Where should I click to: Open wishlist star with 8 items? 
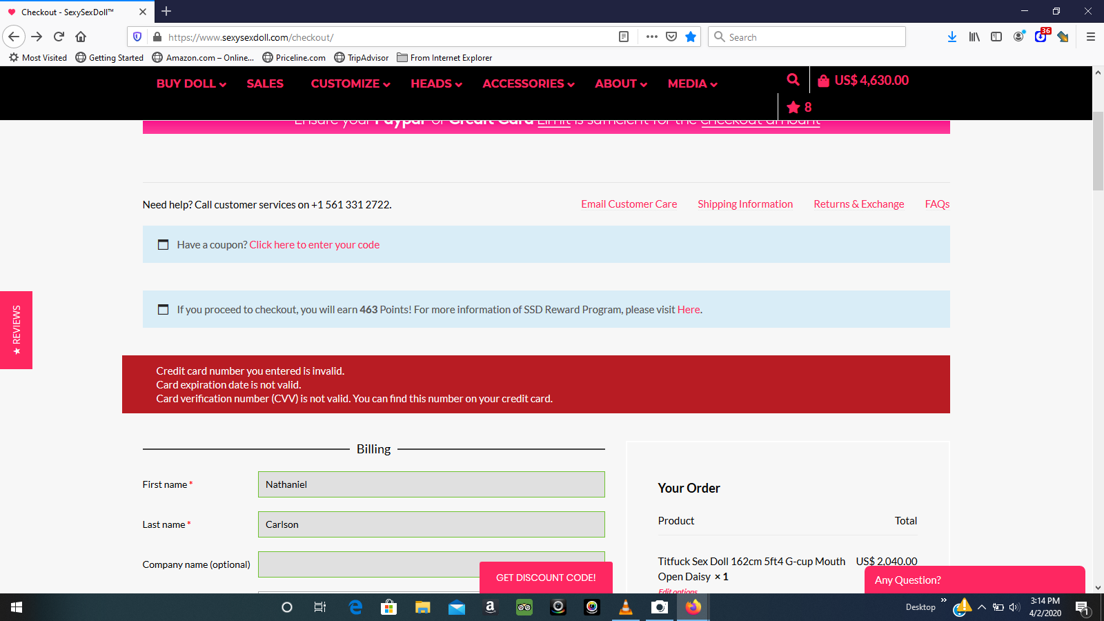pos(799,107)
